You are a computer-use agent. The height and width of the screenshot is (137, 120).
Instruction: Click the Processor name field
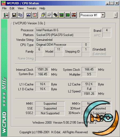coord(63,30)
